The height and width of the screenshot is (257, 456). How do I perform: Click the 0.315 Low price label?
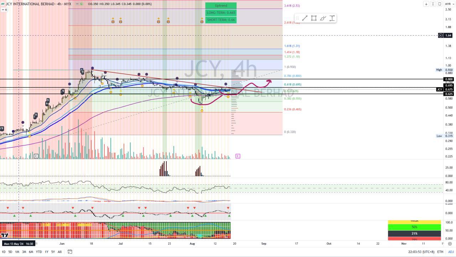point(449,136)
